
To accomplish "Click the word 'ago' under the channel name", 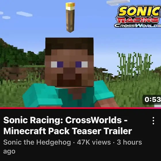I will click(9, 152).
